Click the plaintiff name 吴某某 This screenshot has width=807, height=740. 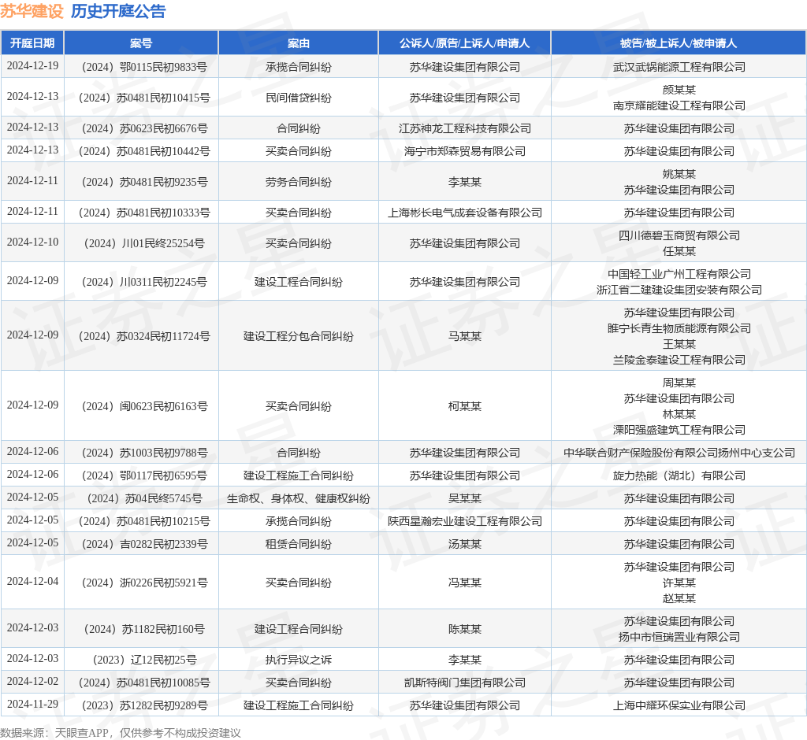pyautogui.click(x=465, y=498)
